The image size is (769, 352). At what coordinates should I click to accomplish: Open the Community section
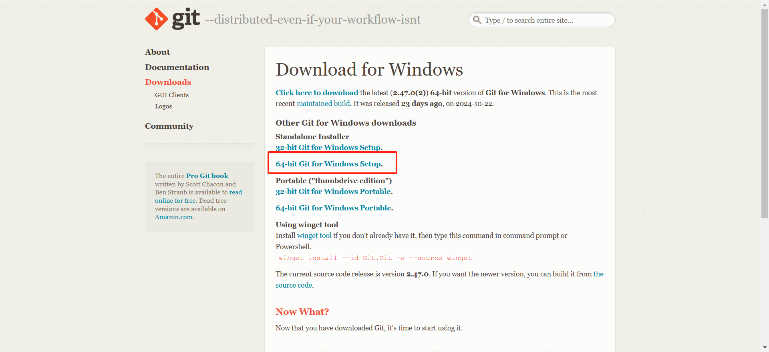[169, 126]
